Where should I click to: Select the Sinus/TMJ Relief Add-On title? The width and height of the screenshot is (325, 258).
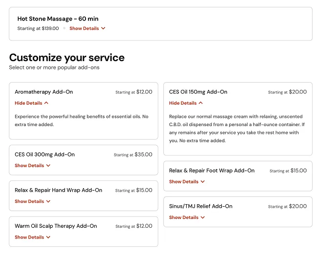pyautogui.click(x=201, y=206)
